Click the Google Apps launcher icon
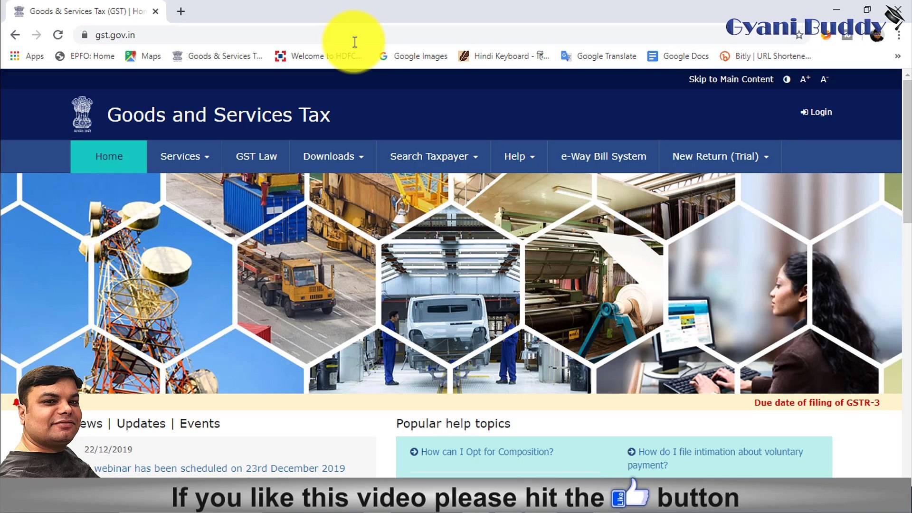This screenshot has width=912, height=513. 15,56
